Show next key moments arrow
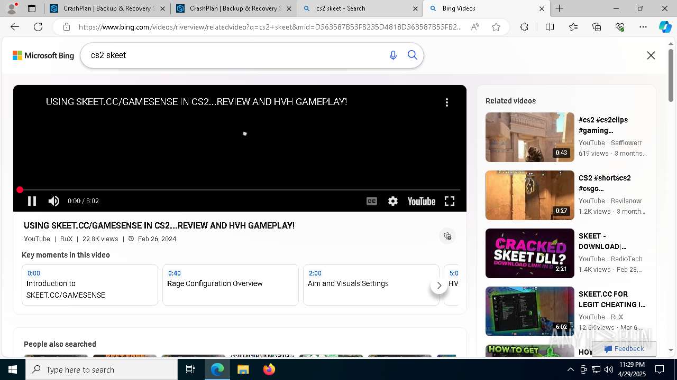The width and height of the screenshot is (677, 380). [x=439, y=285]
